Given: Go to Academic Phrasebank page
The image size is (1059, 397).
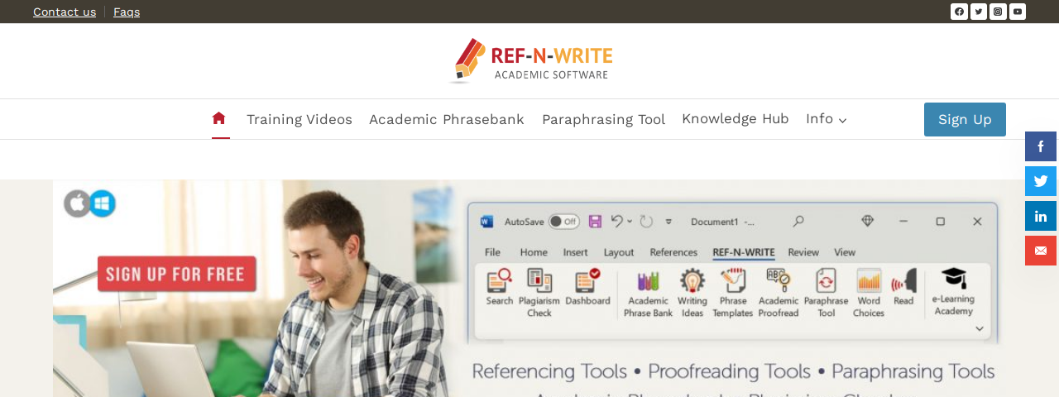Looking at the screenshot, I should pos(447,119).
